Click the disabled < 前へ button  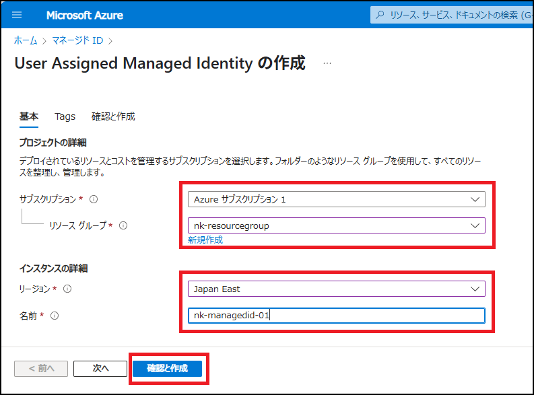41,369
